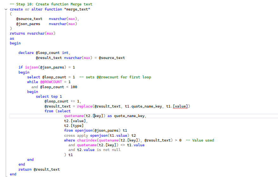Click the final 'end' keyword of function
The height and width of the screenshot is (177, 278).
[x=13, y=174]
